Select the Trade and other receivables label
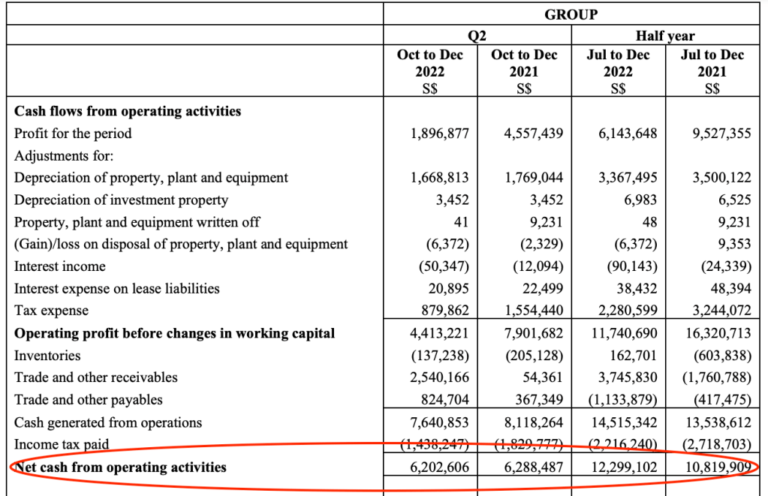The height and width of the screenshot is (496, 768). pos(96,377)
